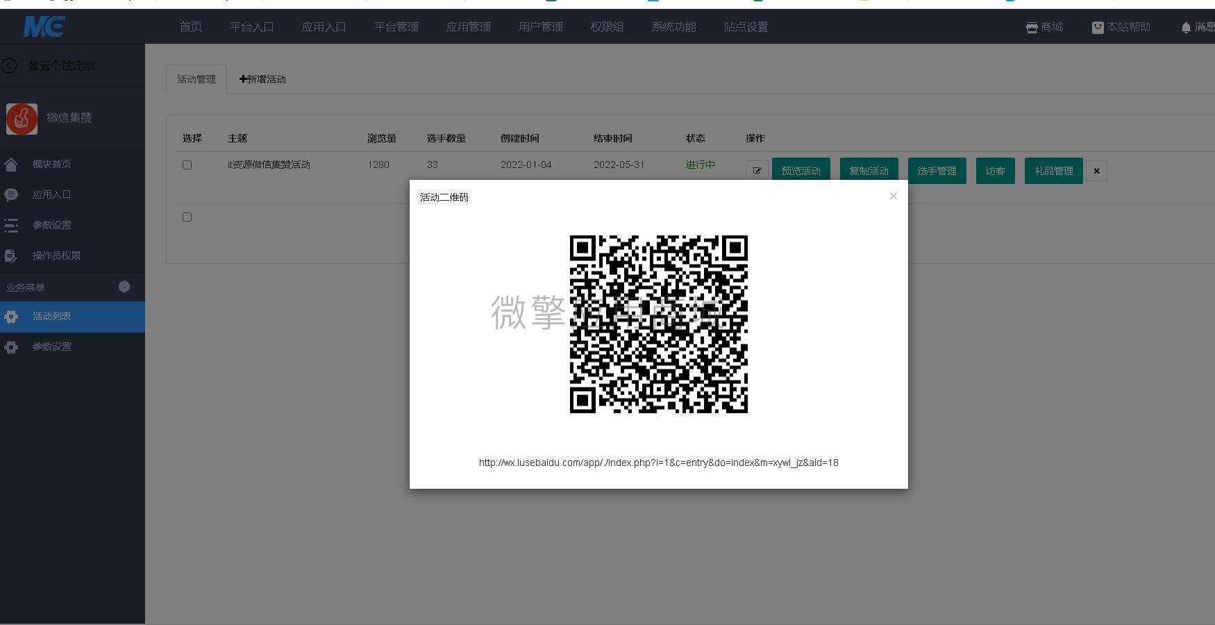The height and width of the screenshot is (625, 1215).
Task: Click 创建时间 column header
Action: click(x=520, y=138)
